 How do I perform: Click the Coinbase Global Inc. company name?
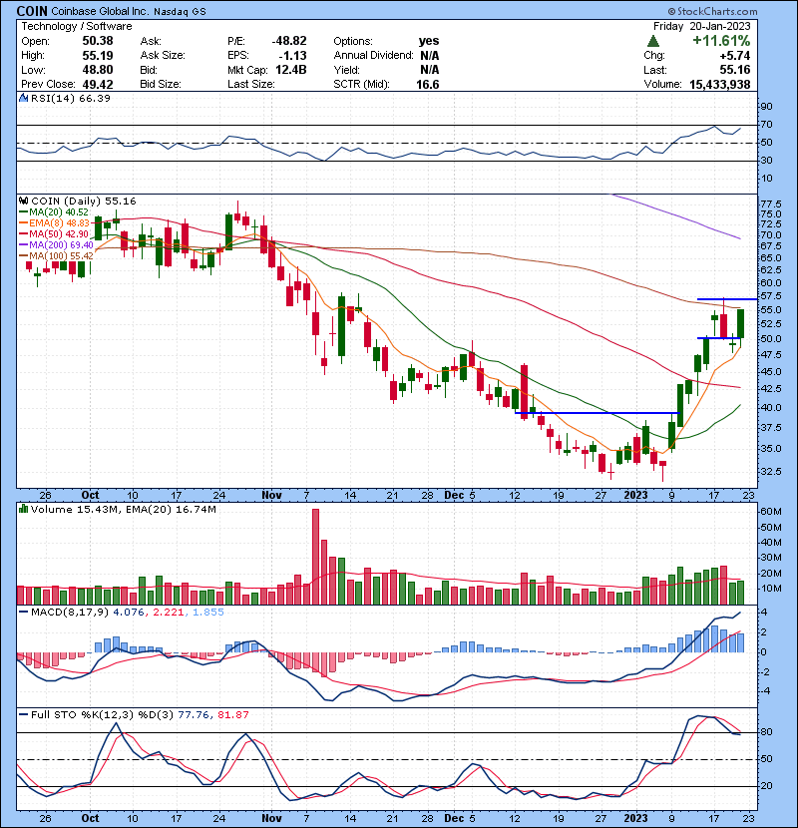pos(101,11)
